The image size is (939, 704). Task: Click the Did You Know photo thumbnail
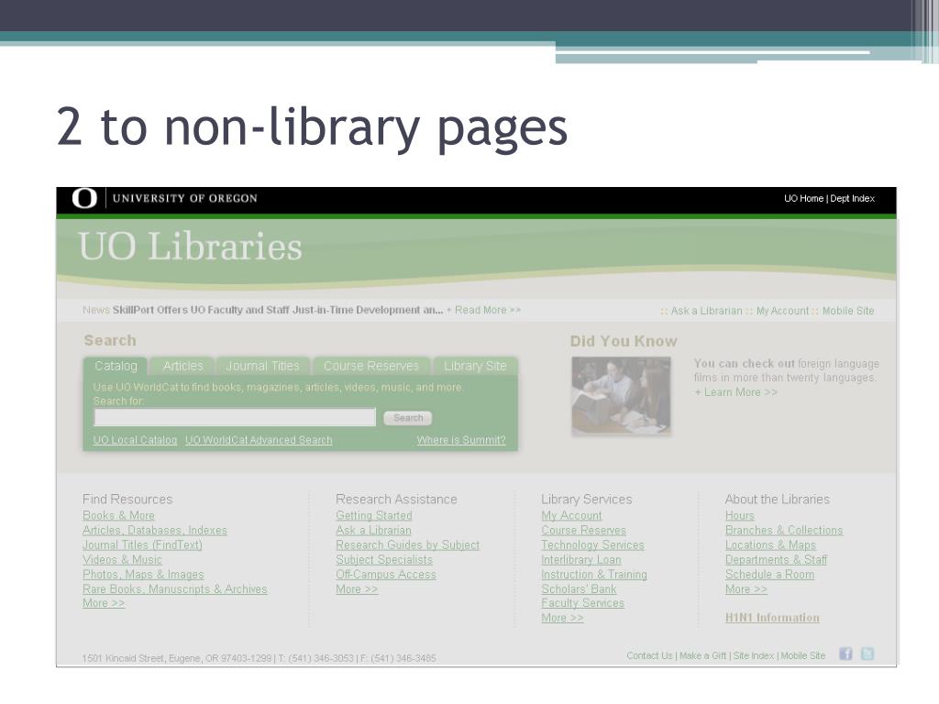point(621,395)
